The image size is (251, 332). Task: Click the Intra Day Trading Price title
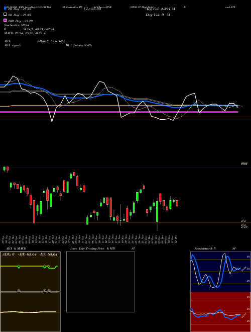click(x=87, y=248)
